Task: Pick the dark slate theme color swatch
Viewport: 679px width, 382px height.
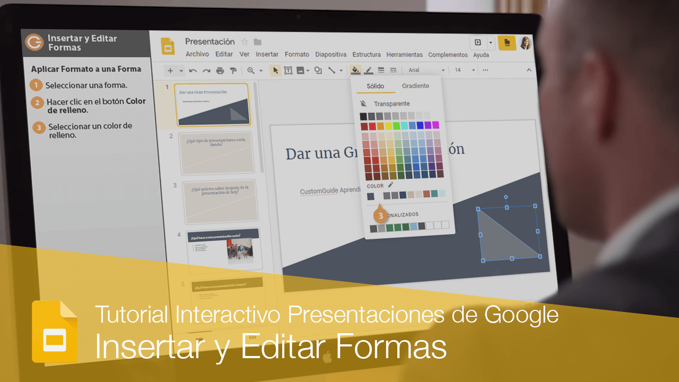Action: point(371,196)
